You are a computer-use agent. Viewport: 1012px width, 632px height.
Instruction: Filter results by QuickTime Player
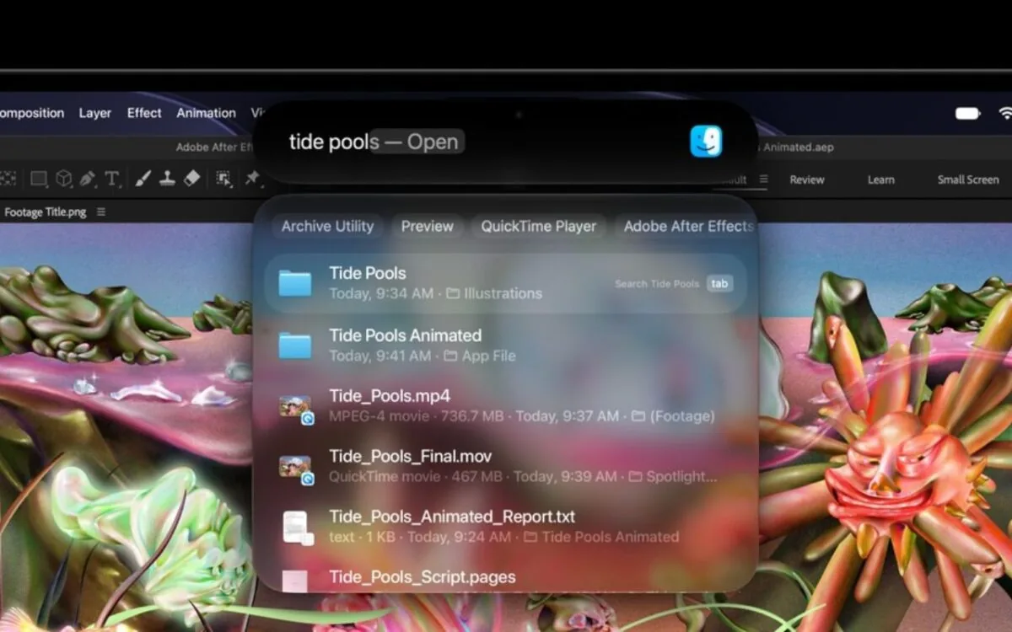(x=539, y=226)
